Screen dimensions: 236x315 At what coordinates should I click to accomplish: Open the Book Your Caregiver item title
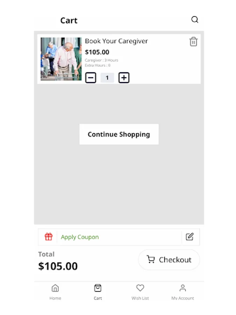tap(116, 41)
